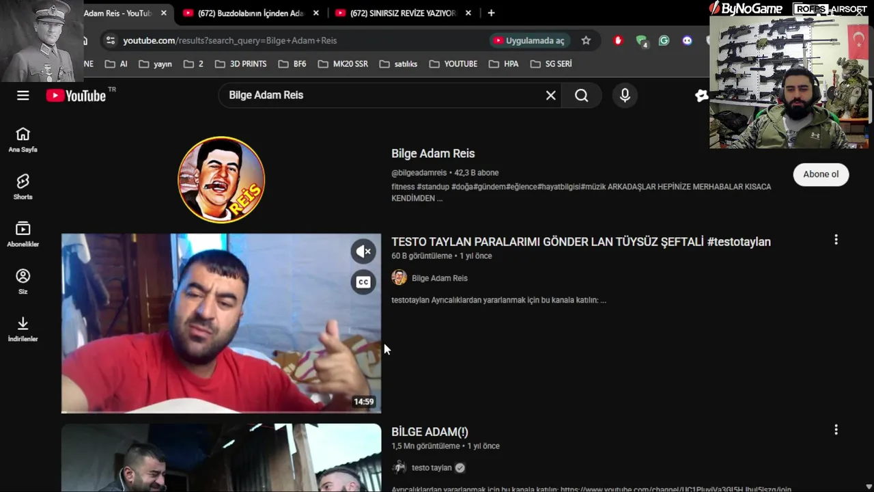Play the red-shirt man video thumbnail

coord(221,323)
